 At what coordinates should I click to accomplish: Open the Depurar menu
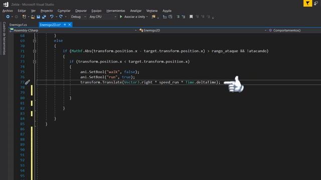[81, 11]
